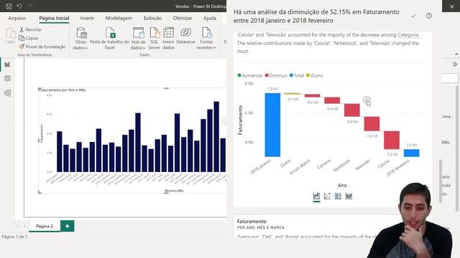Image resolution: width=460 pixels, height=258 pixels.
Task: Open the Exibição ribbon tab
Action: 152,18
